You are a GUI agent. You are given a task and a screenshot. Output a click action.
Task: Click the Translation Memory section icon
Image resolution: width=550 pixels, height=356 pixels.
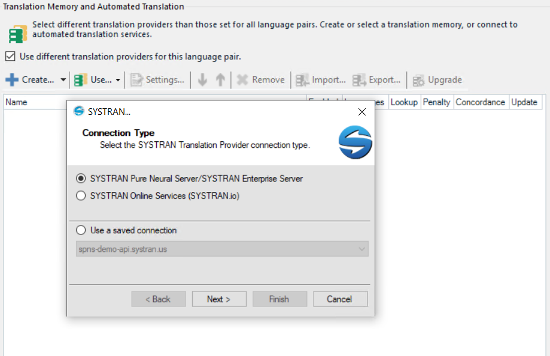pos(17,34)
